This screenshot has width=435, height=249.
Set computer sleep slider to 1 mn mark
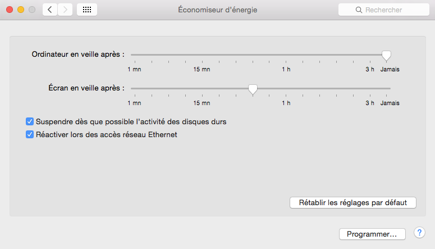[x=135, y=55]
